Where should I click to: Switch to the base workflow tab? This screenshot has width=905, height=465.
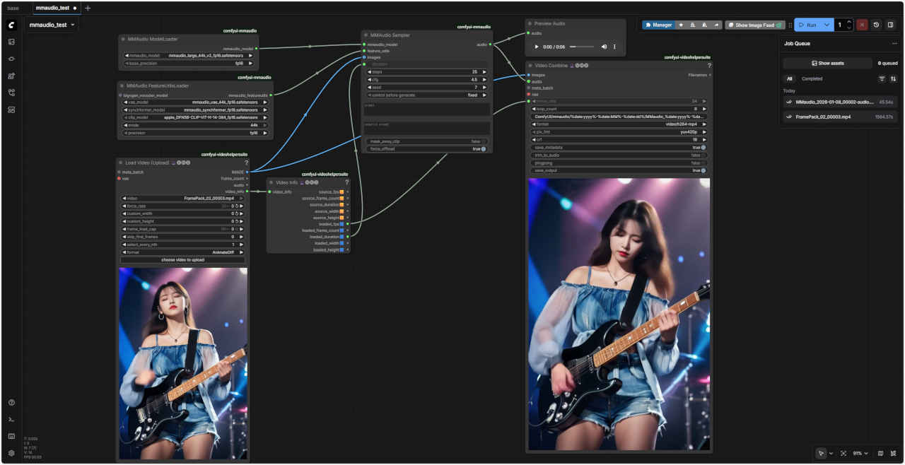click(13, 8)
